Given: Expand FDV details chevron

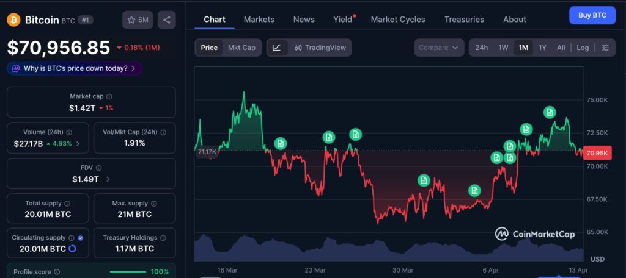Looking at the screenshot, I should 108,180.
